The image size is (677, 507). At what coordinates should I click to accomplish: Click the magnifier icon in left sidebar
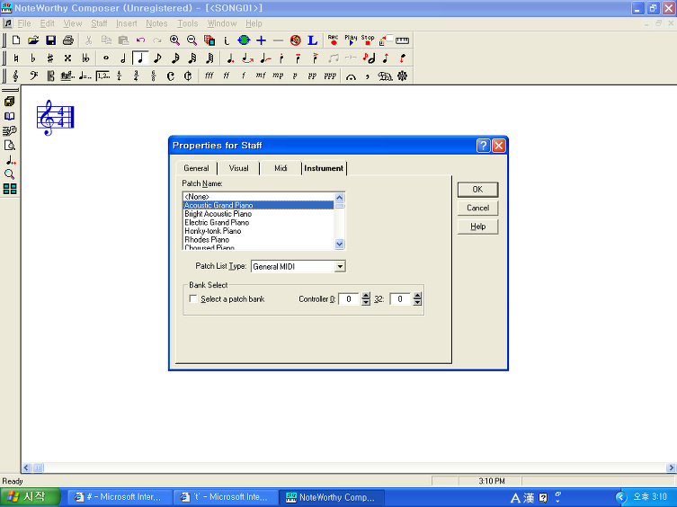pyautogui.click(x=10, y=174)
